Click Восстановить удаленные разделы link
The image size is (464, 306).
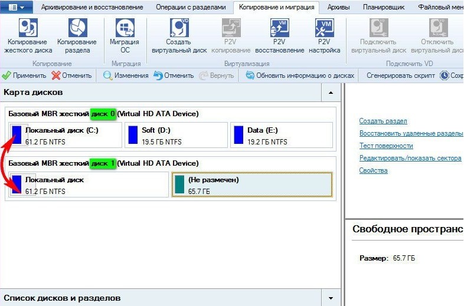point(411,133)
